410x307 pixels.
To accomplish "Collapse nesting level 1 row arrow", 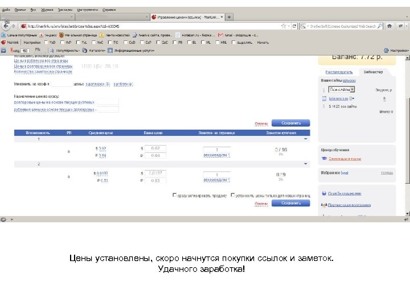I will click(x=305, y=139).
